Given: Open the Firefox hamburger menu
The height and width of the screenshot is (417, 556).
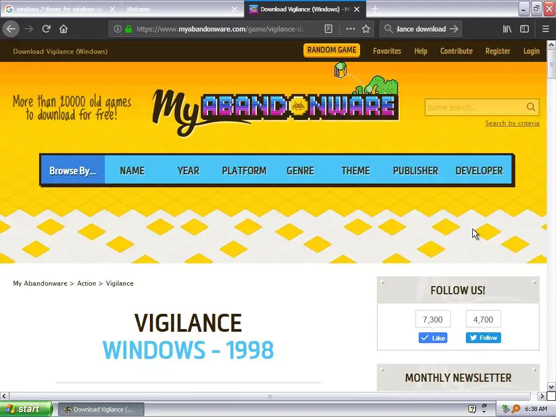Looking at the screenshot, I should [546, 29].
